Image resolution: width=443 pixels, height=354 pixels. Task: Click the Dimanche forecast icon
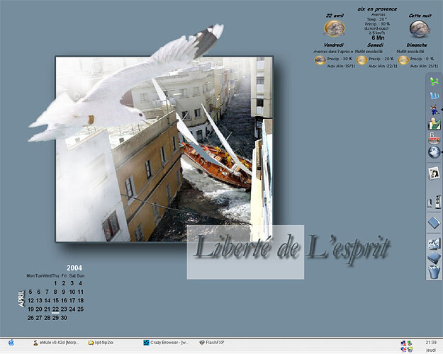403,61
